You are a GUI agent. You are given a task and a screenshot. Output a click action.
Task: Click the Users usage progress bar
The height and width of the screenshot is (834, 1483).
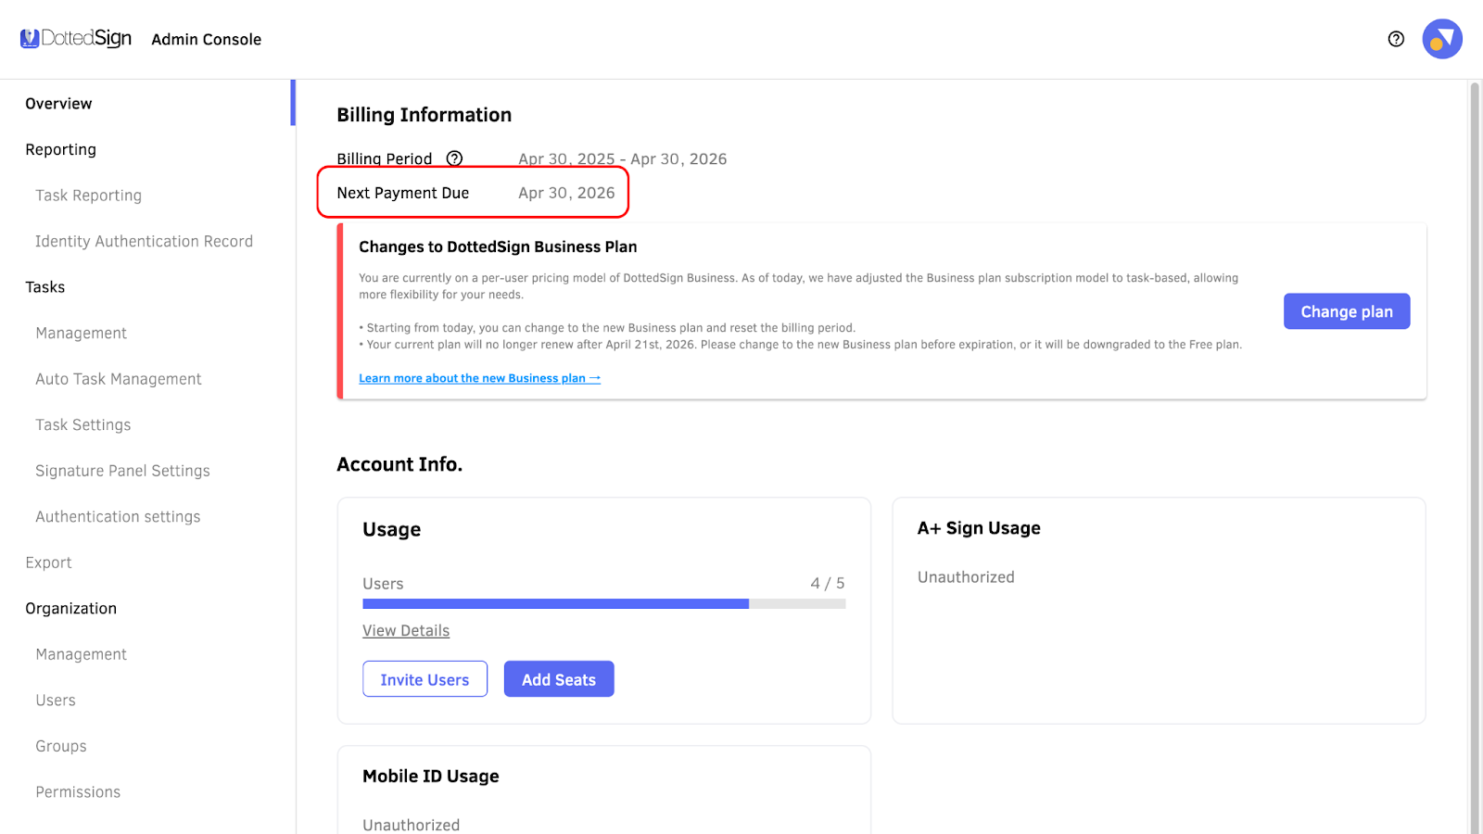click(x=603, y=604)
